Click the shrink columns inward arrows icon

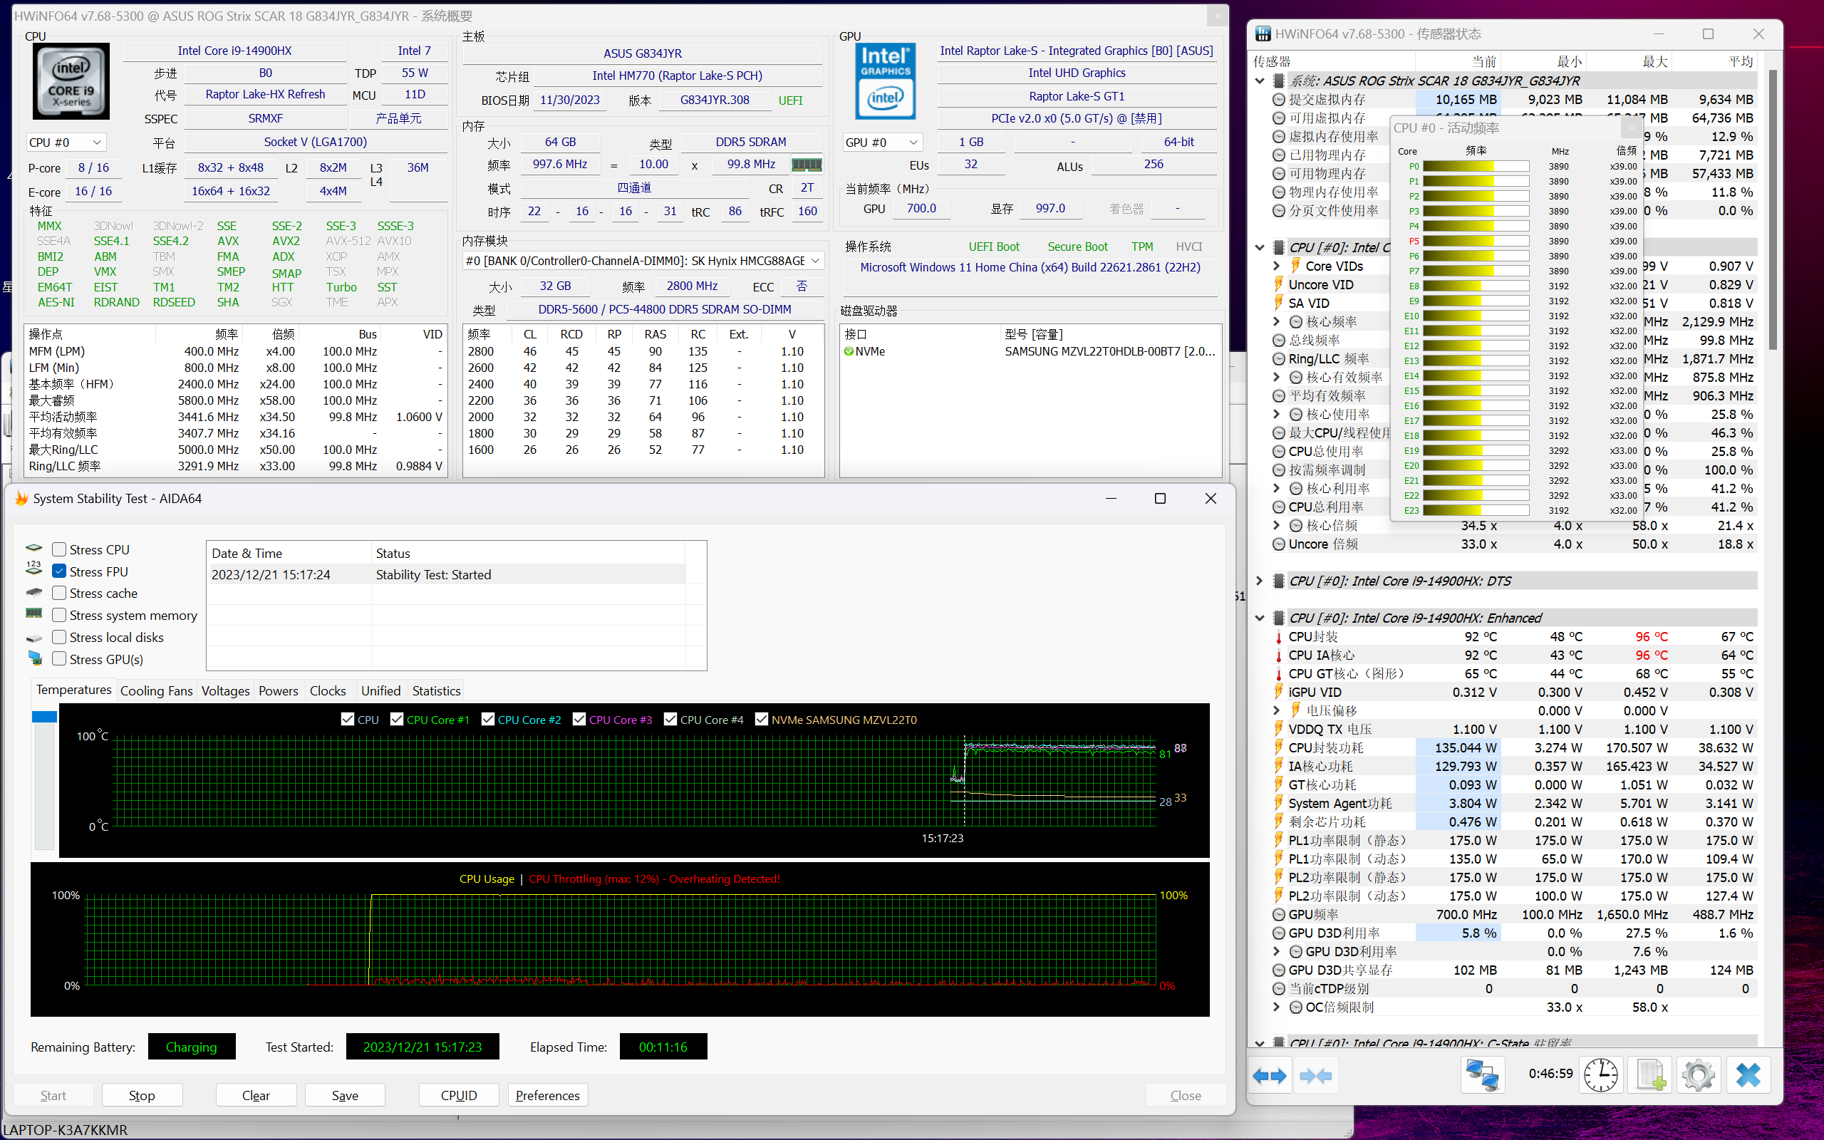pyautogui.click(x=1315, y=1075)
